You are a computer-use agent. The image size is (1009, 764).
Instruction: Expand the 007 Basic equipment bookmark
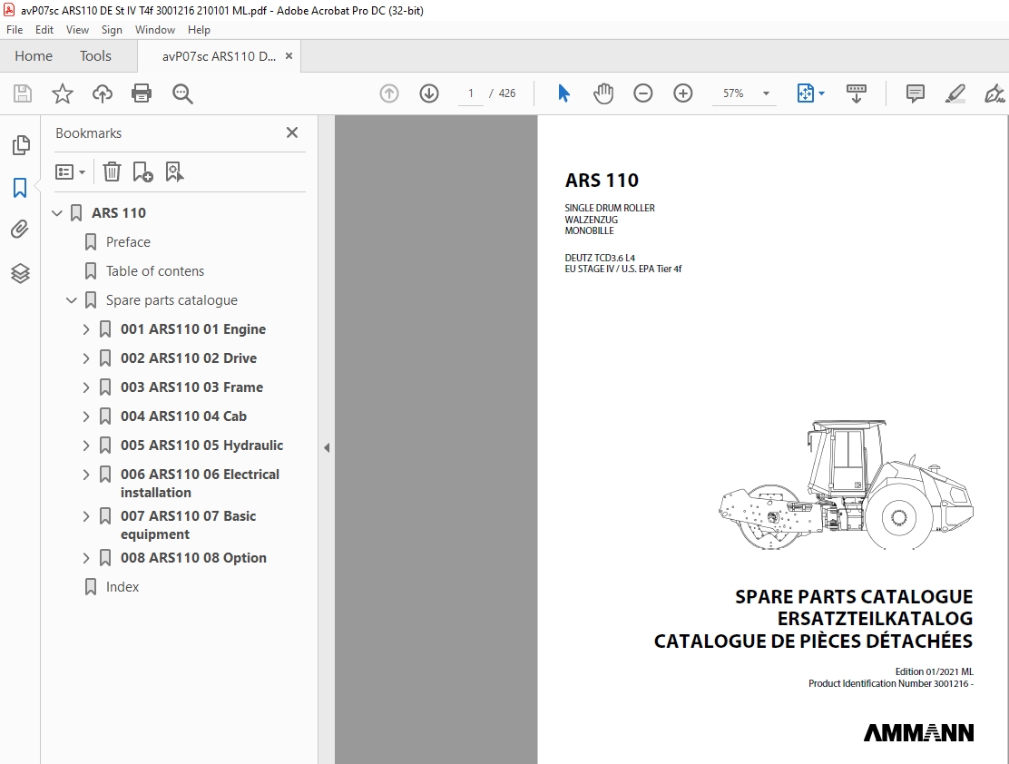coord(86,516)
